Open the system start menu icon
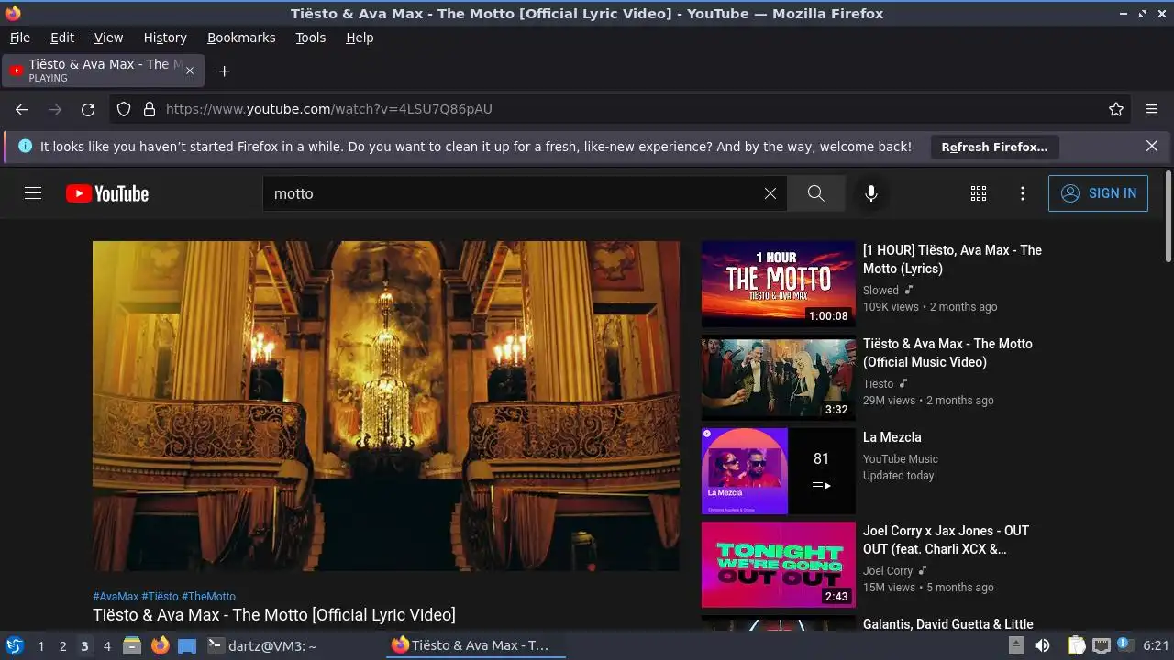 [x=15, y=645]
